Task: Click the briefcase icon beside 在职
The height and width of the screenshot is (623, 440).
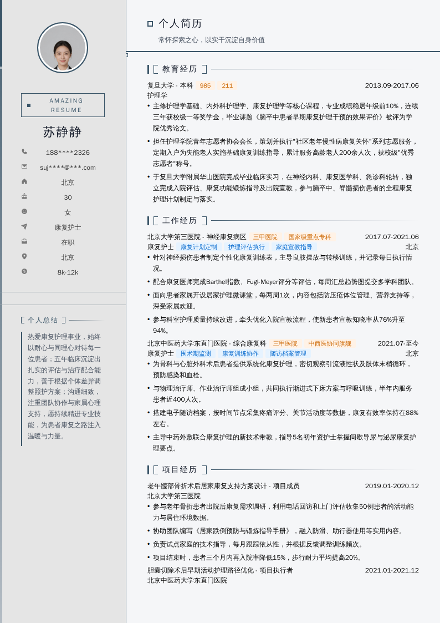Action: coord(24,241)
